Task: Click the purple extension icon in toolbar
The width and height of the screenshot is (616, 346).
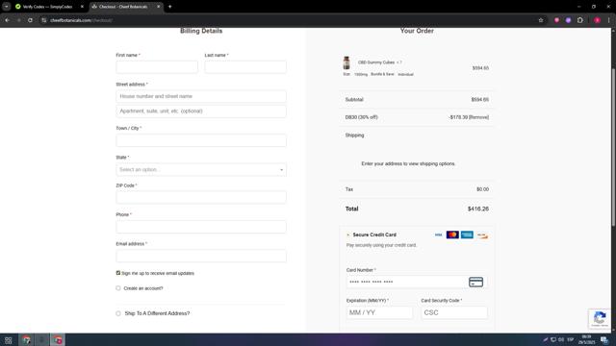Action: pyautogui.click(x=568, y=20)
